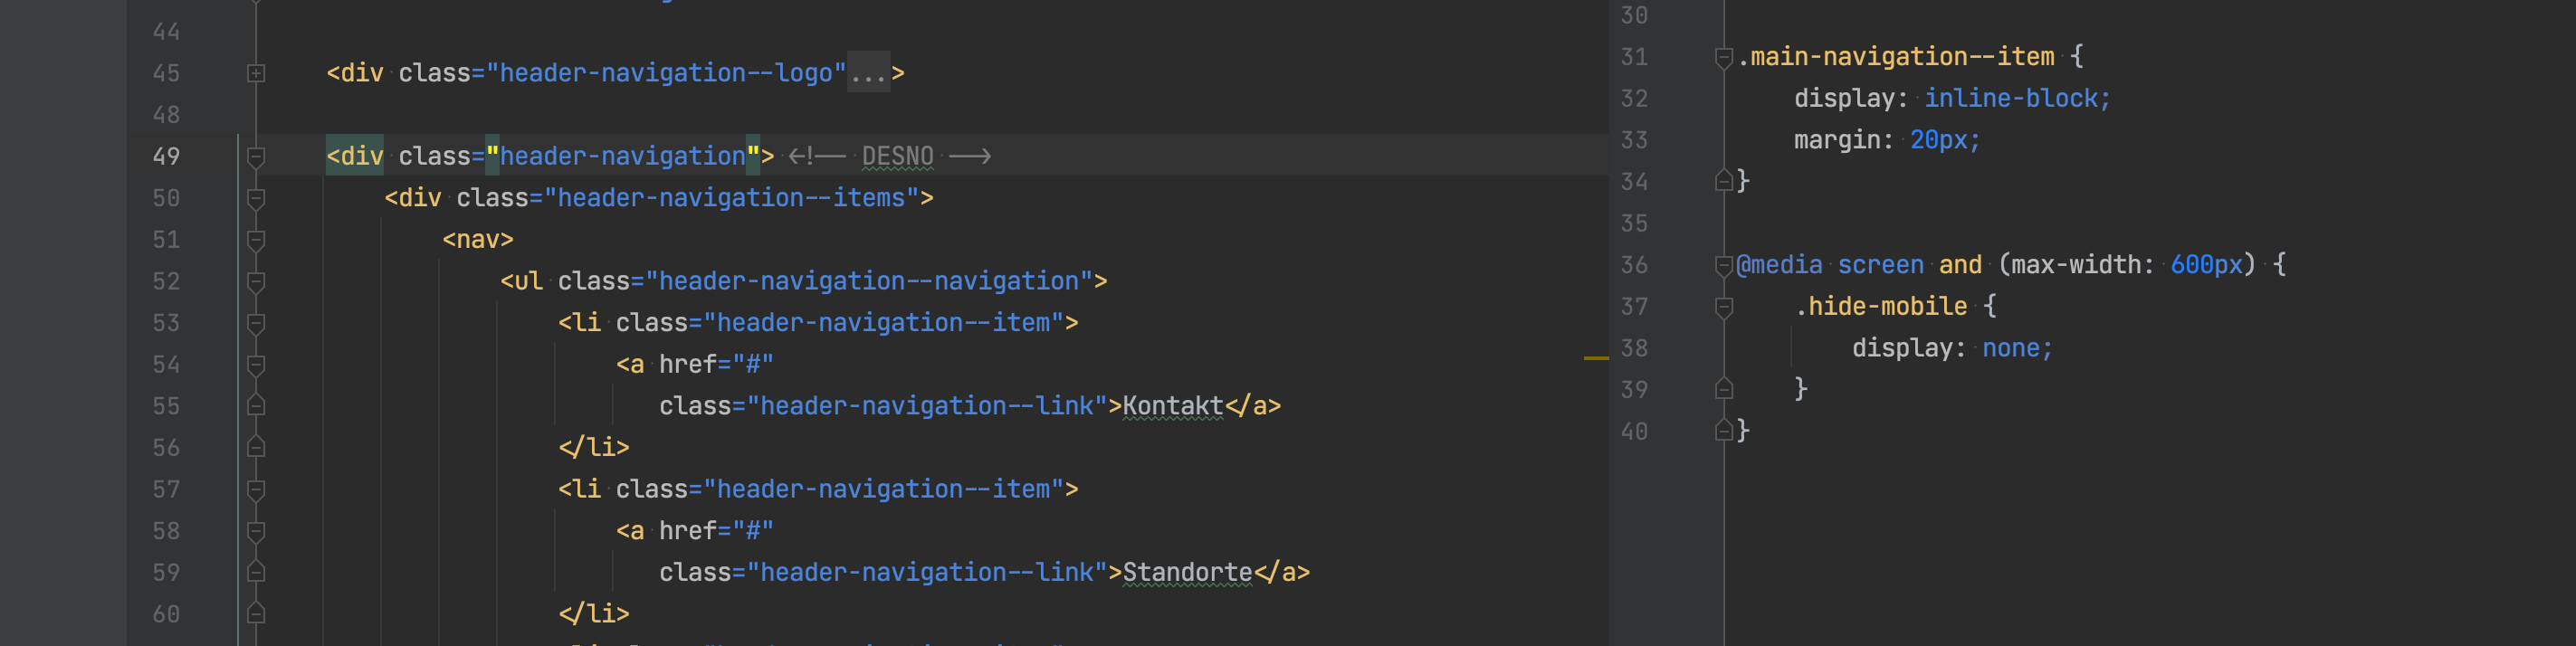
Task: Click line number 36 in the CSS gutter
Action: [x=1634, y=265]
